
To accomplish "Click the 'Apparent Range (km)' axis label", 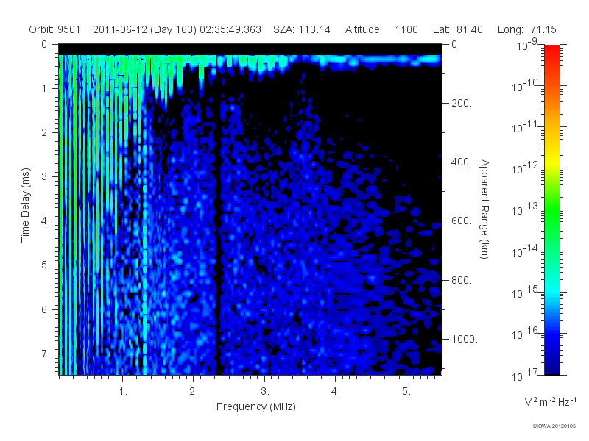I will point(484,209).
